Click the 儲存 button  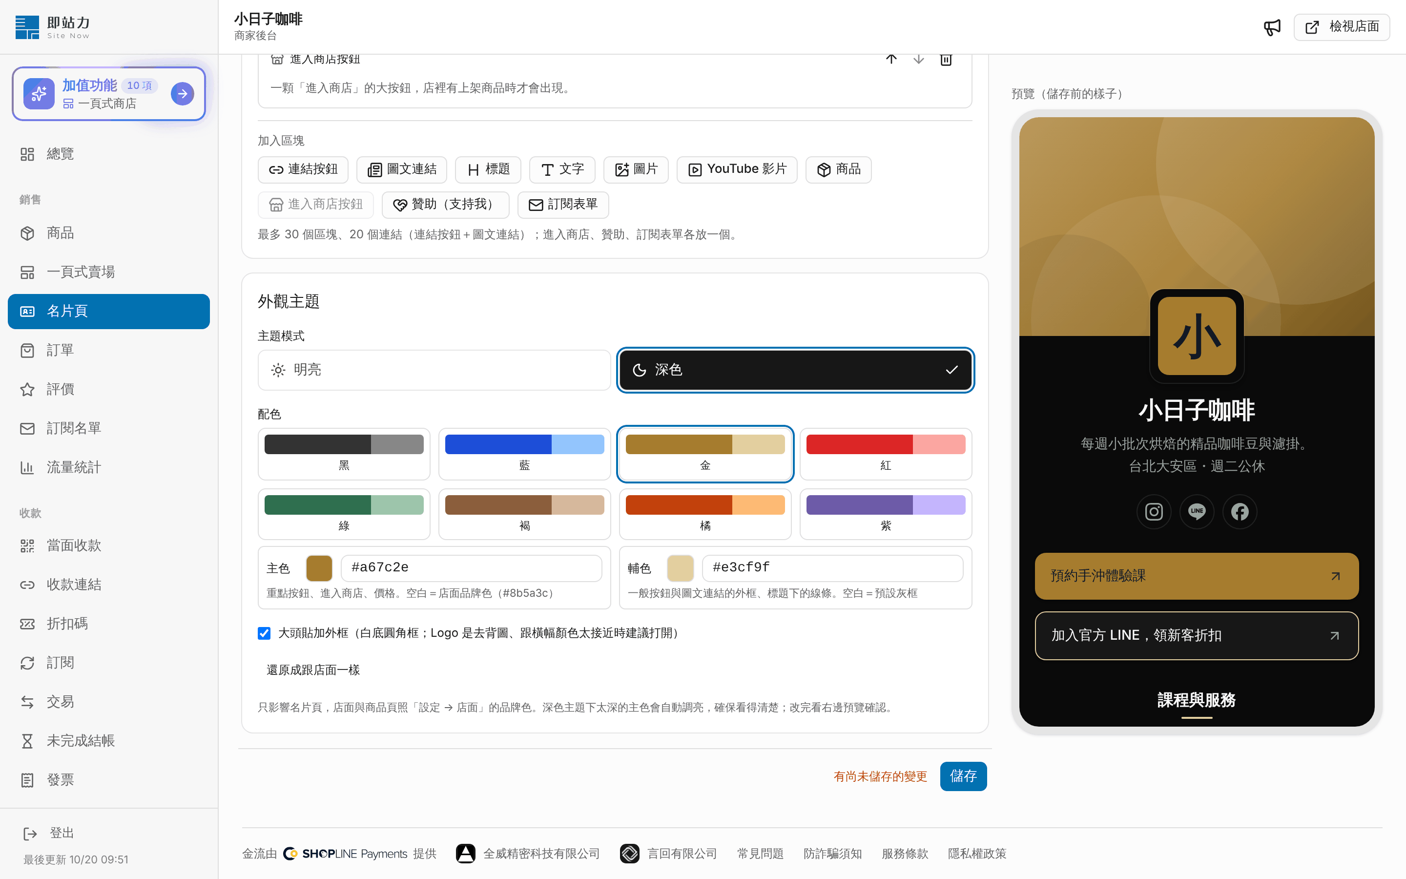coord(963,776)
